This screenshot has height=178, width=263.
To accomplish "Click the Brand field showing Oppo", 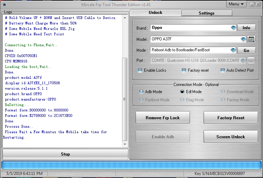I will tap(193, 28).
